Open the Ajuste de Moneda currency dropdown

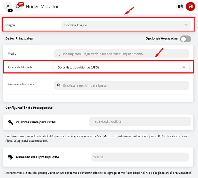(118, 67)
